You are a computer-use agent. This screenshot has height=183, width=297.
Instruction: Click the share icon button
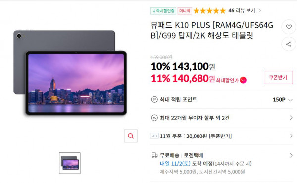coord(289,45)
